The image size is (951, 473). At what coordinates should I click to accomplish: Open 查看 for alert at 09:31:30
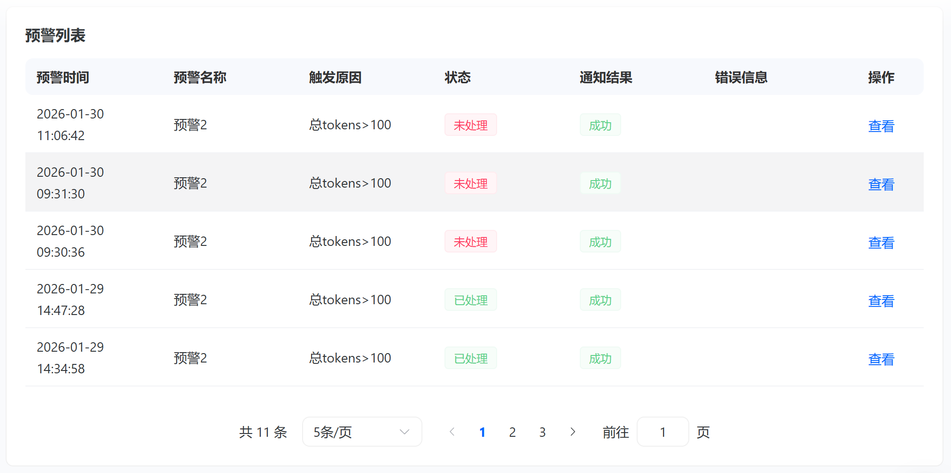881,184
